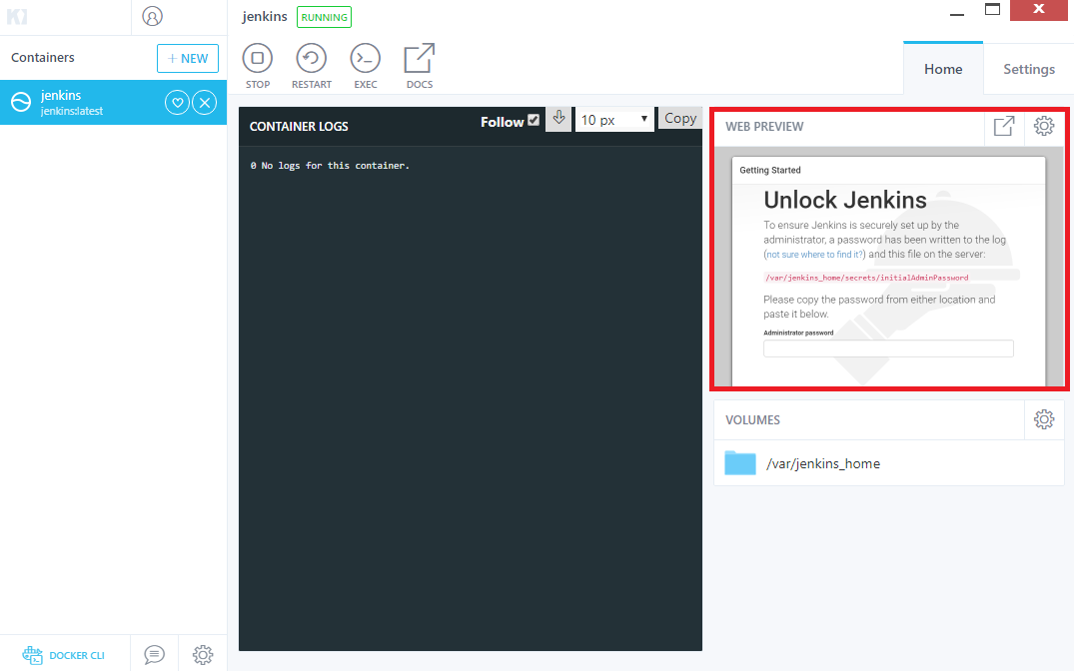Click the /var/jenkins_home volume path
This screenshot has height=671, width=1074.
822,463
